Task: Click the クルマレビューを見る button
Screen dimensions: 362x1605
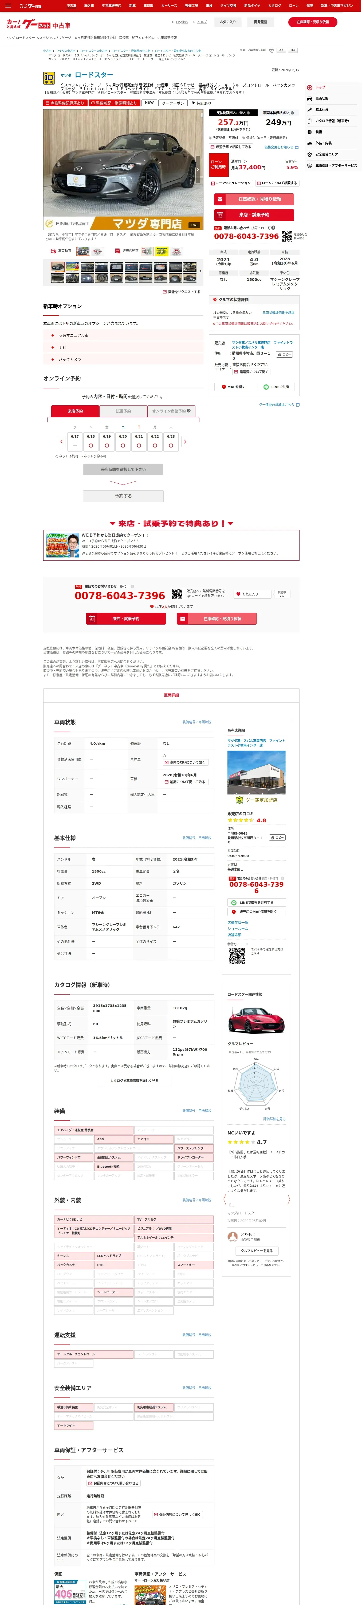Action: click(x=256, y=1251)
